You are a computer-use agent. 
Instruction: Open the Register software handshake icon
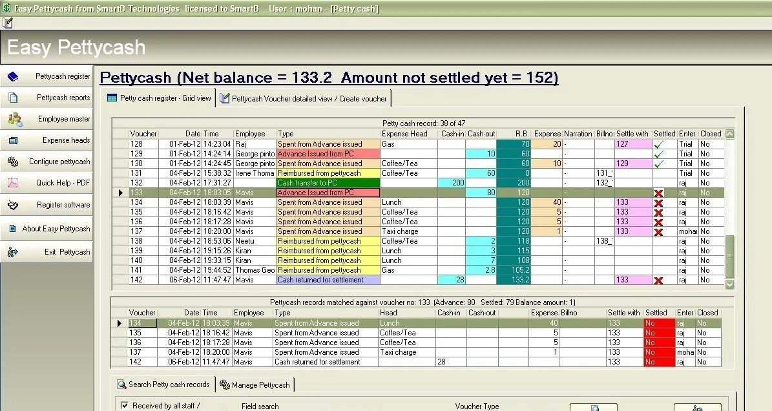click(x=13, y=205)
